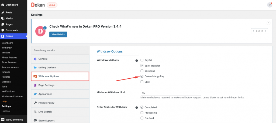Go to next notice with right chevron

pyautogui.click(x=265, y=31)
